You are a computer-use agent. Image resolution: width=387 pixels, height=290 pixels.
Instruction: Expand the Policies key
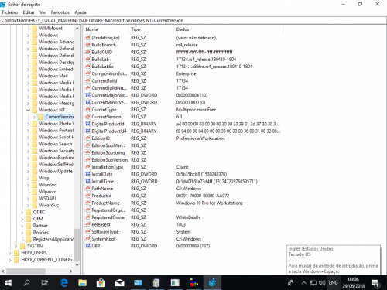[x=22, y=233]
